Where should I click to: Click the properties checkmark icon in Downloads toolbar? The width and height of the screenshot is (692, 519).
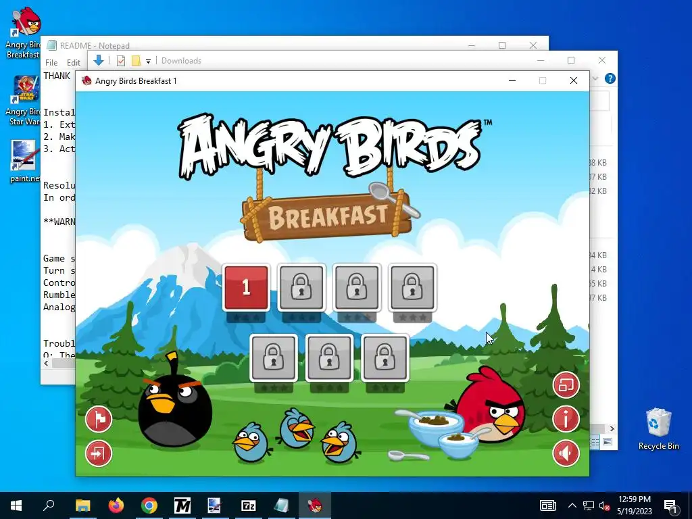[x=121, y=61]
